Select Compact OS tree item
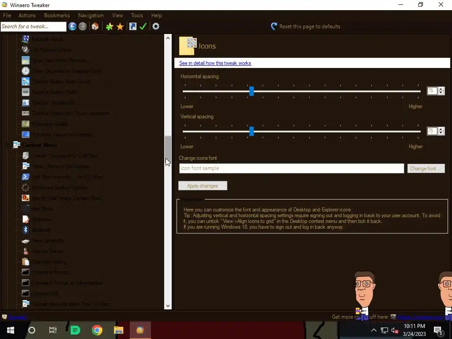The image size is (452, 339). pos(45,294)
